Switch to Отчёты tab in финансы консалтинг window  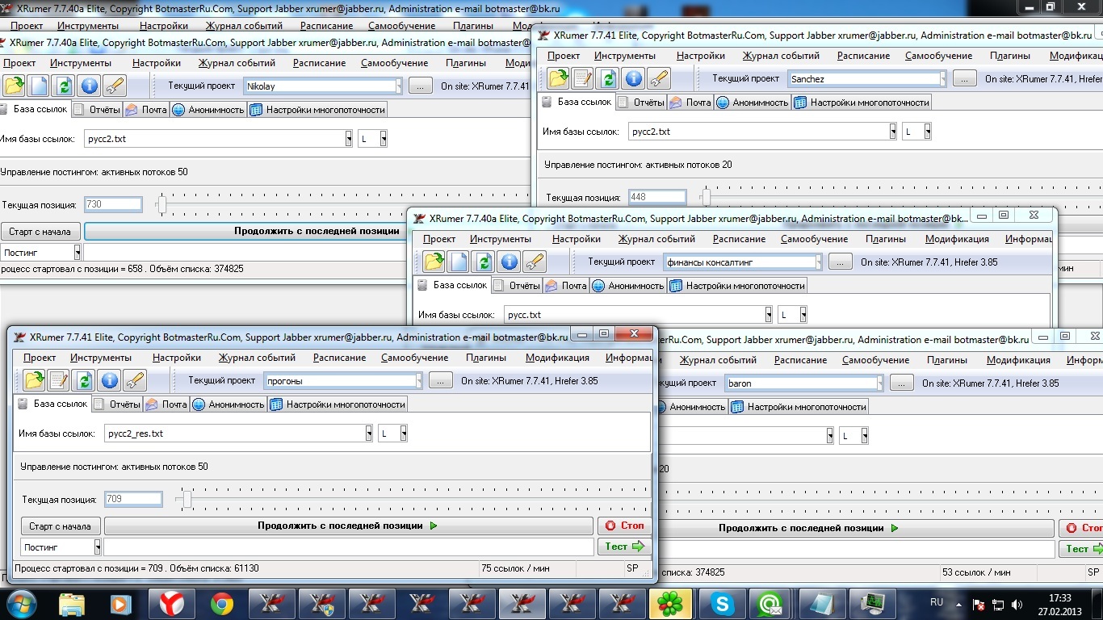point(516,286)
